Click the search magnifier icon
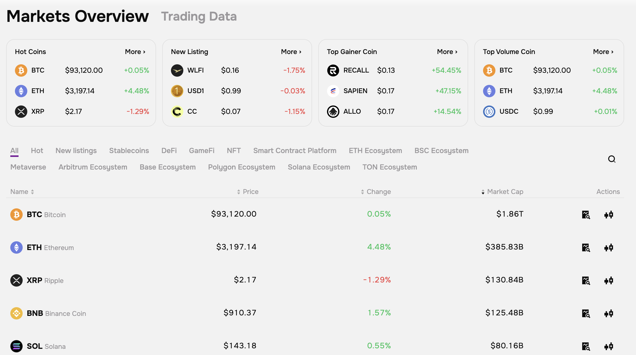636x355 pixels. (x=612, y=159)
